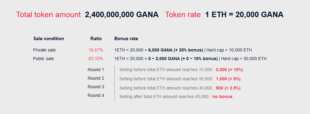This screenshot has width=310, height=114.
Task: Select the 'Round 2' label
Action: pyautogui.click(x=96, y=78)
